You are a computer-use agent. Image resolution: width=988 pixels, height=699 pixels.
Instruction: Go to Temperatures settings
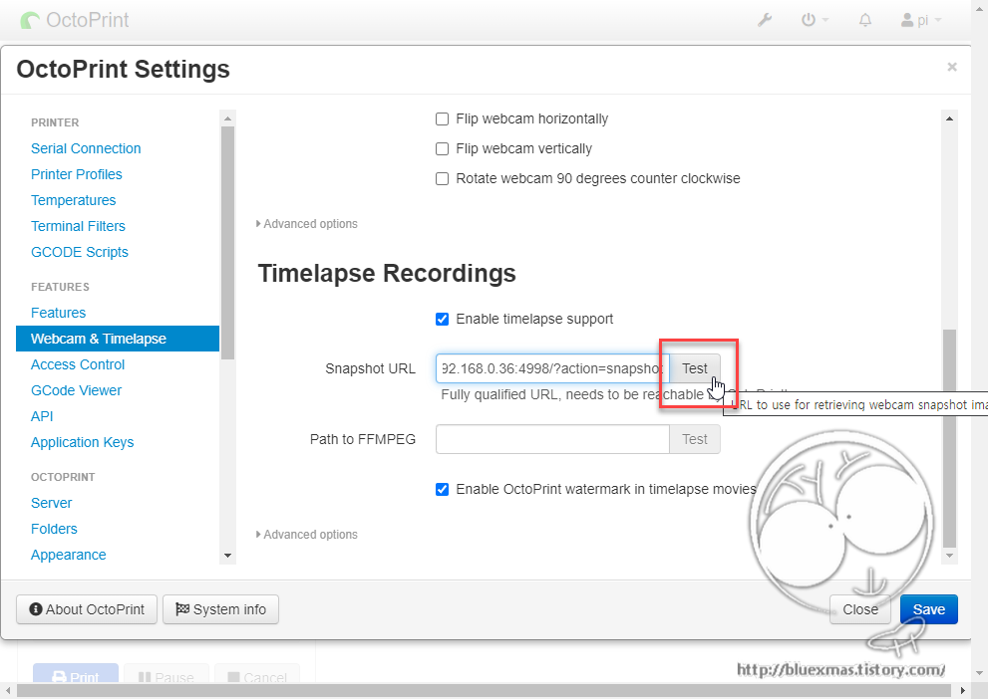73,200
